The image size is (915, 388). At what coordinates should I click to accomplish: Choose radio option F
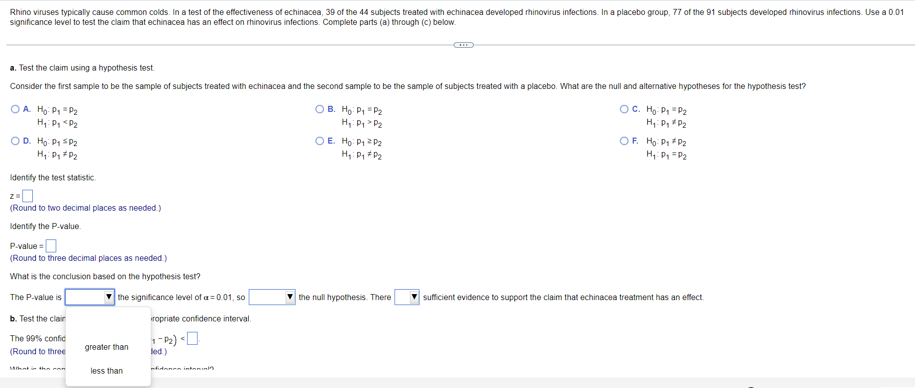tap(624, 141)
